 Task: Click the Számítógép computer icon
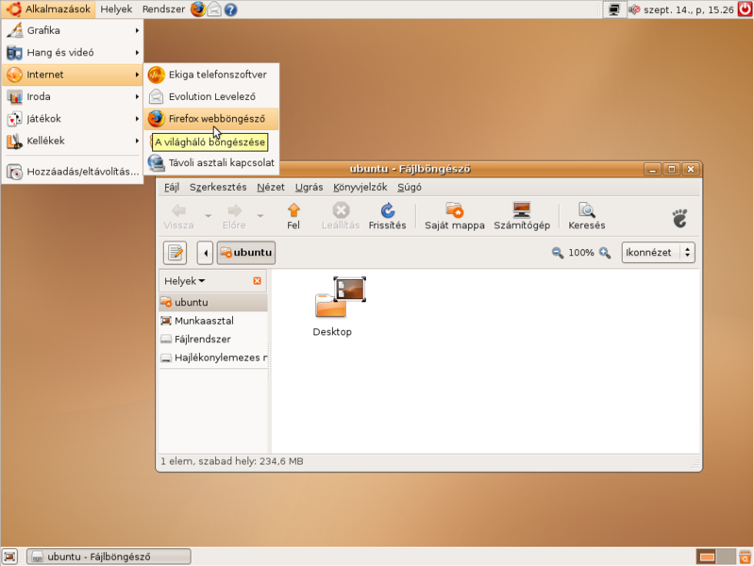521,210
